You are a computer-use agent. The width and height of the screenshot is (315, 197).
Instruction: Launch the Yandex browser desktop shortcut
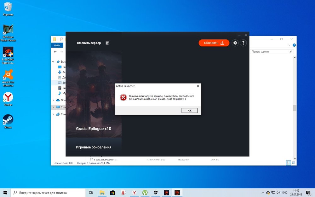[x=8, y=97]
